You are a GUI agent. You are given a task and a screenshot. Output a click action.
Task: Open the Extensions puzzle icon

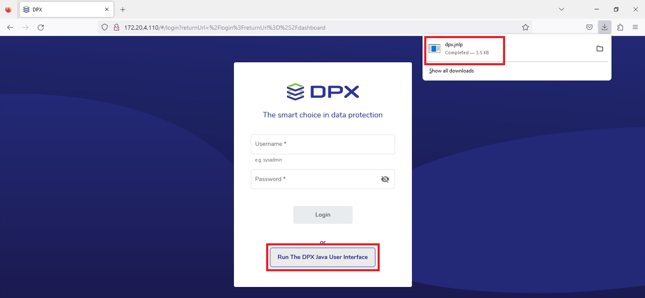(x=620, y=27)
